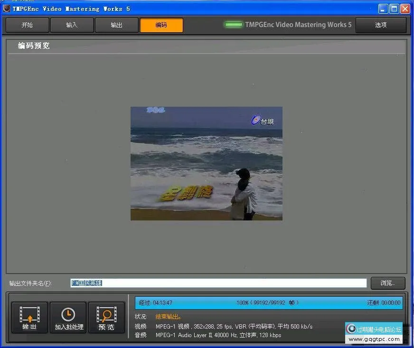
Task: Click the green status indicator light
Action: [x=233, y=25]
